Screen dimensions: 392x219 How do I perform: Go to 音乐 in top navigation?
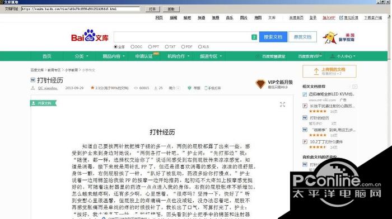click(230, 18)
